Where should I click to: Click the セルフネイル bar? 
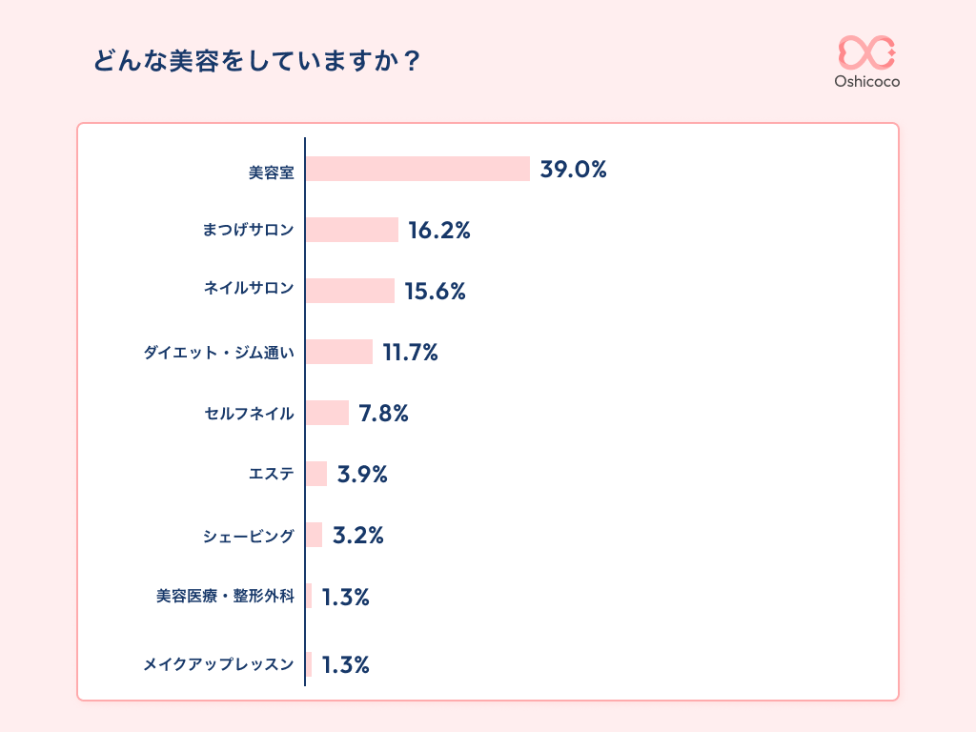[x=328, y=413]
